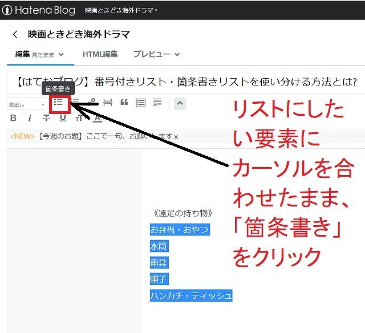365x333 pixels.
Task: Apply blockquote with the quote icon
Action: tap(124, 102)
